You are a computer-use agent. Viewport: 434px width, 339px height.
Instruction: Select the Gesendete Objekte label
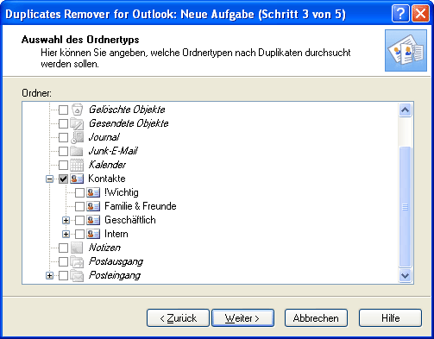pos(129,123)
